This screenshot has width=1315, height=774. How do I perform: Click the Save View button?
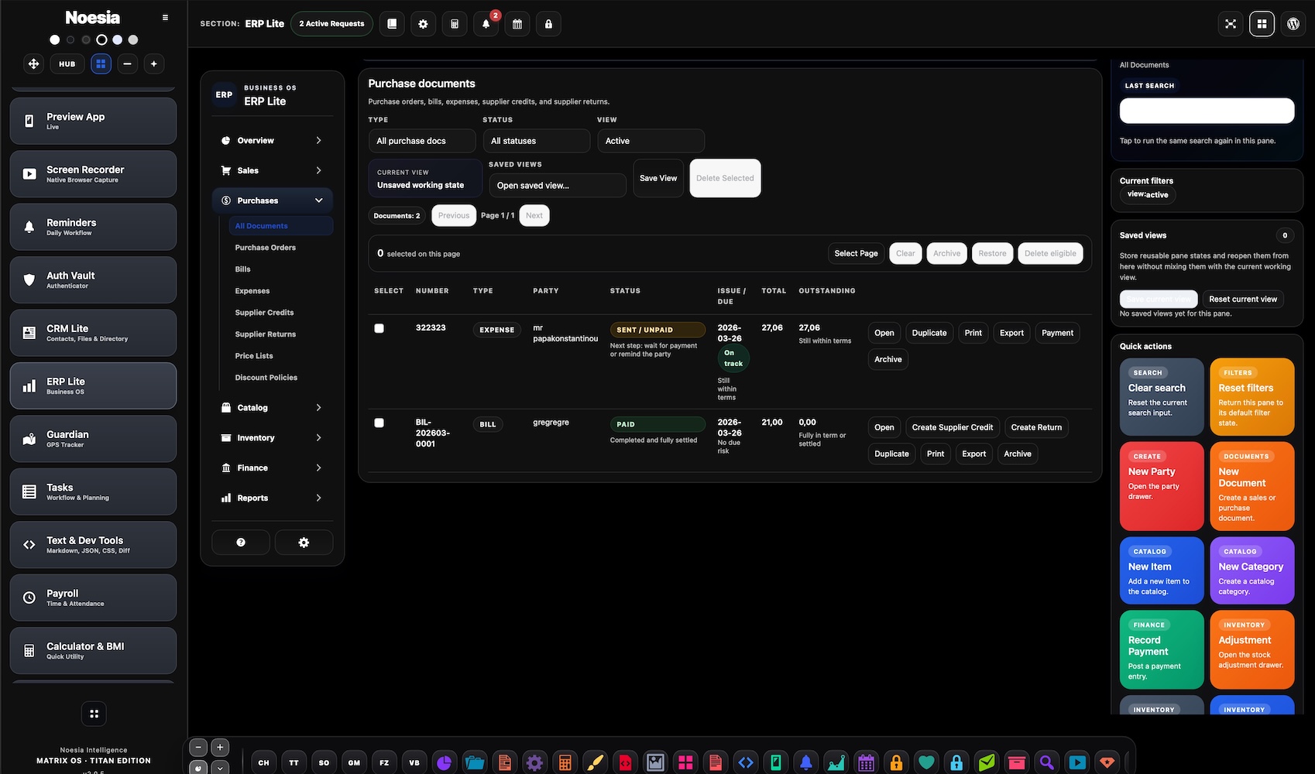coord(658,178)
